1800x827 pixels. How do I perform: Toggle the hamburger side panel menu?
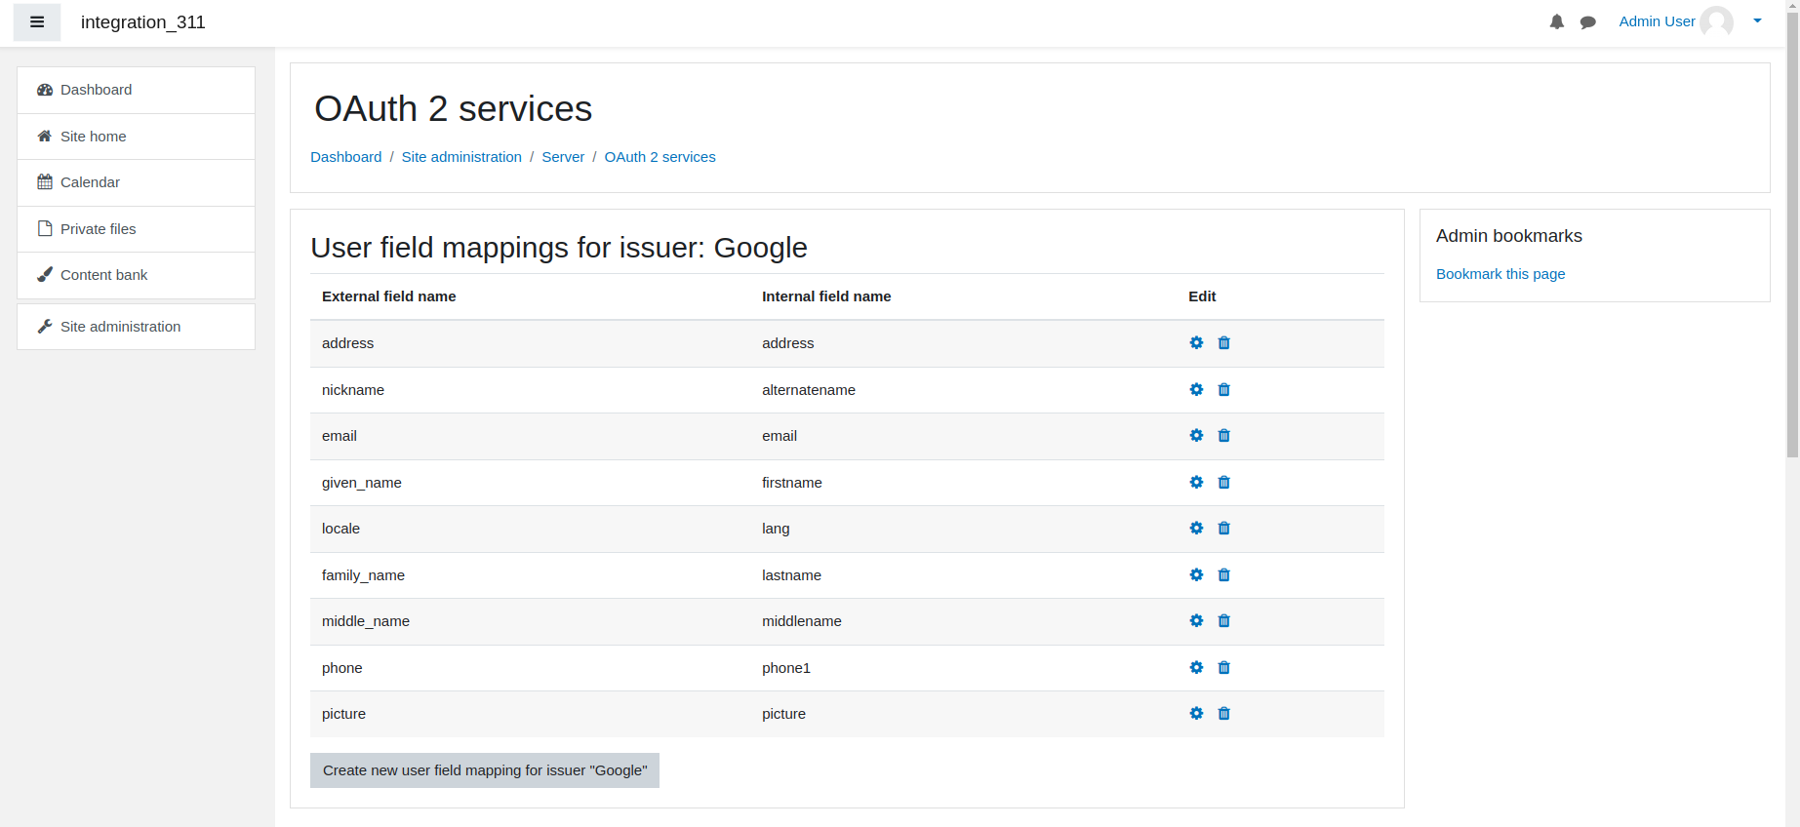point(37,22)
